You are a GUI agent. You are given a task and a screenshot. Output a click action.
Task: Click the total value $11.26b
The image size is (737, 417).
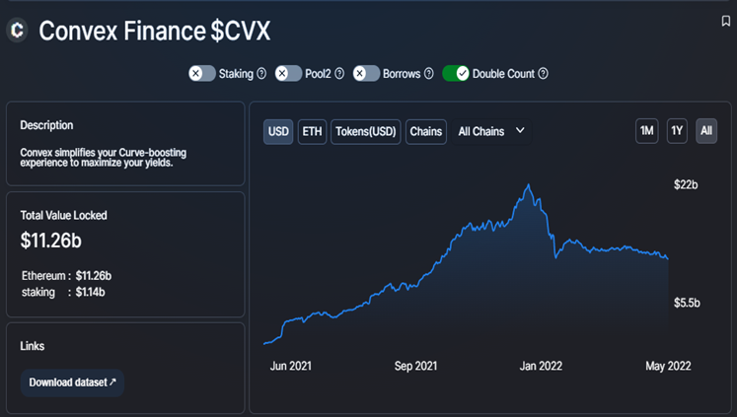50,241
